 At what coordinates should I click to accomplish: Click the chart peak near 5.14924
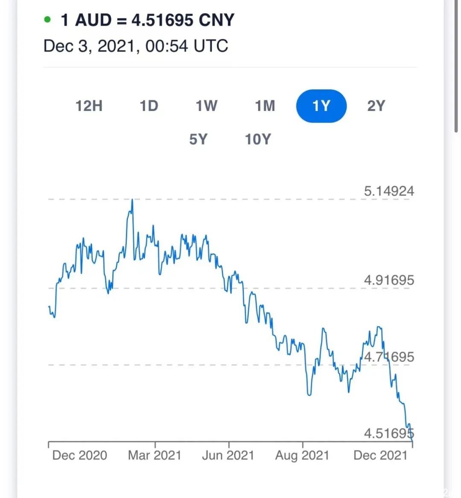click(x=132, y=200)
